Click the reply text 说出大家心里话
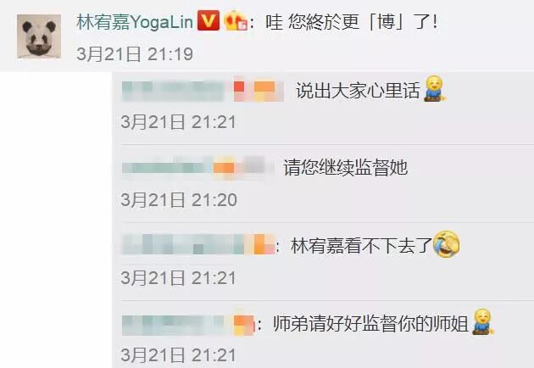Screen dimensions: 534x368 click(358, 91)
